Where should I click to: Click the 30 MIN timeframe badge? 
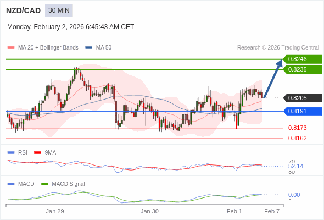click(x=59, y=10)
